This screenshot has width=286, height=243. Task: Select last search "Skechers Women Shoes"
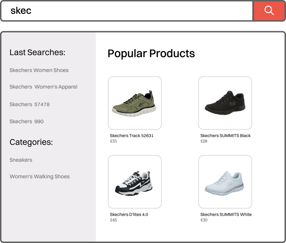pos(39,70)
